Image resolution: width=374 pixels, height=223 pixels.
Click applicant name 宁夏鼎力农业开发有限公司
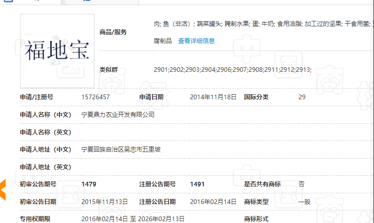tap(118, 115)
